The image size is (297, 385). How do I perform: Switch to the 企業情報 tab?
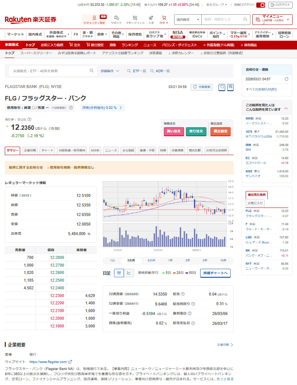coord(30,150)
